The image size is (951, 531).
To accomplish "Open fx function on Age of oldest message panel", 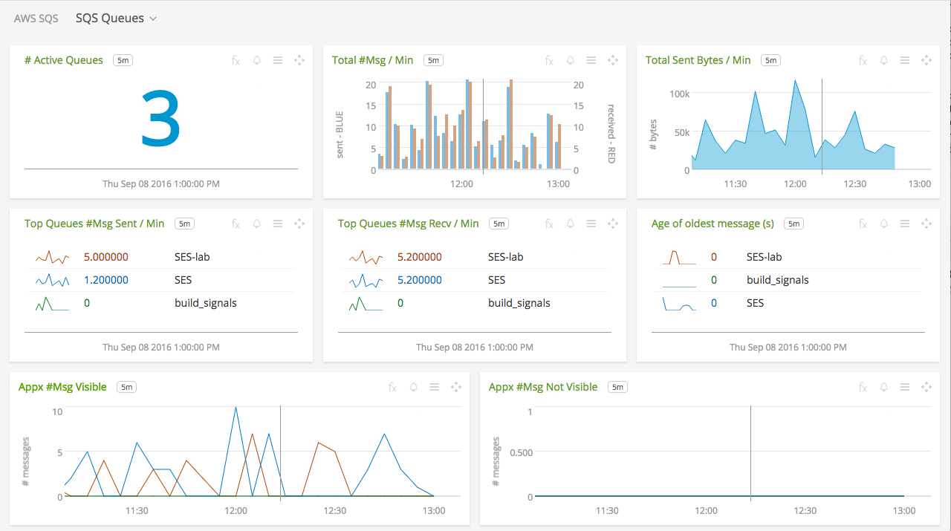I will tap(863, 224).
